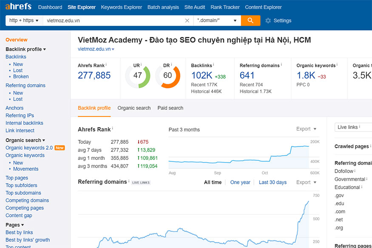Open the *.domain/* mode dropdown
The height and width of the screenshot is (248, 372).
coord(217,20)
